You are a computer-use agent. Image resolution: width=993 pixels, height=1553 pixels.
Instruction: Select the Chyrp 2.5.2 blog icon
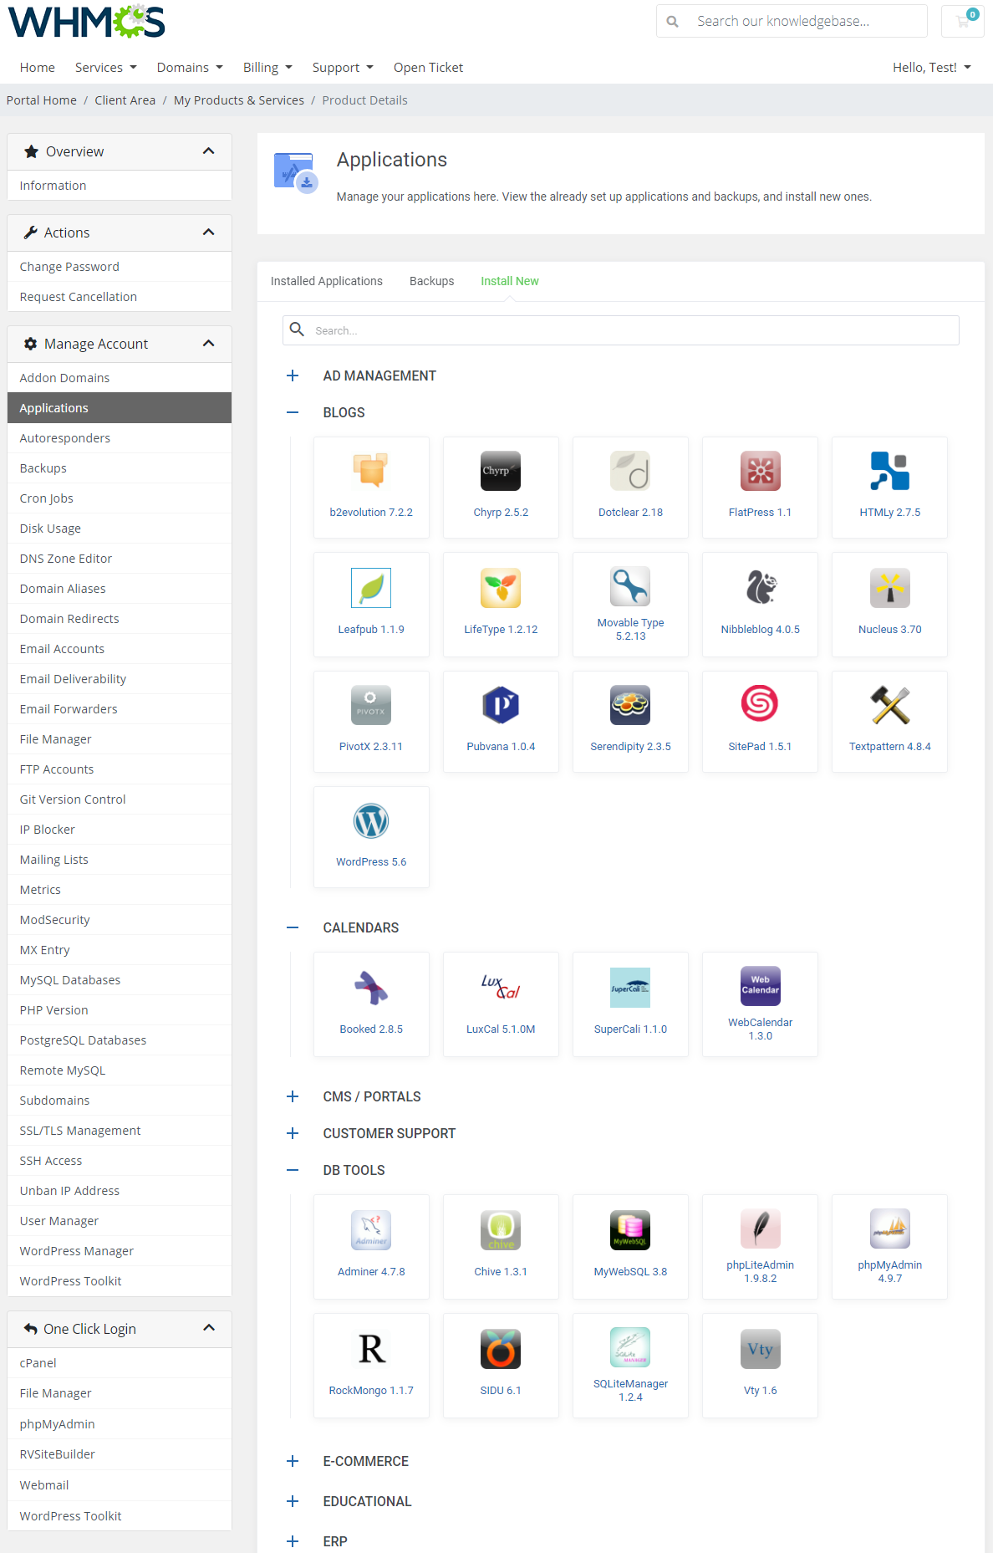click(x=501, y=471)
